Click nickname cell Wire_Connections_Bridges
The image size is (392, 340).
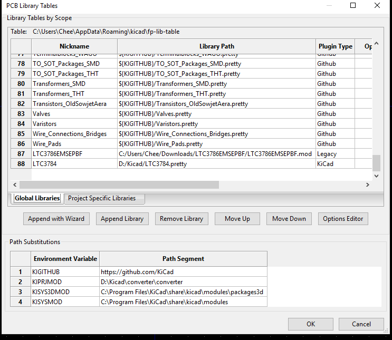tap(74, 134)
